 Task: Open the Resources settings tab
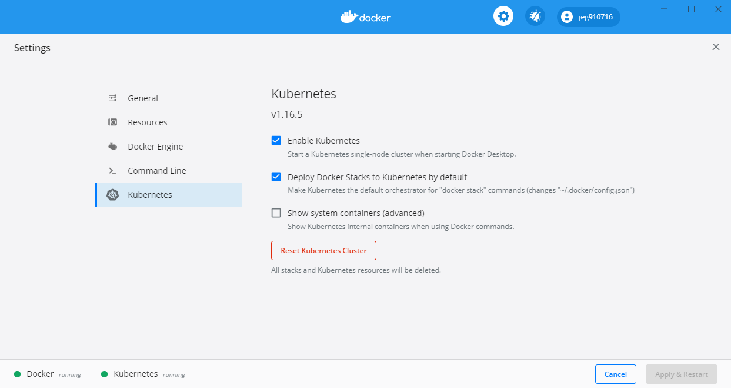(x=168, y=122)
